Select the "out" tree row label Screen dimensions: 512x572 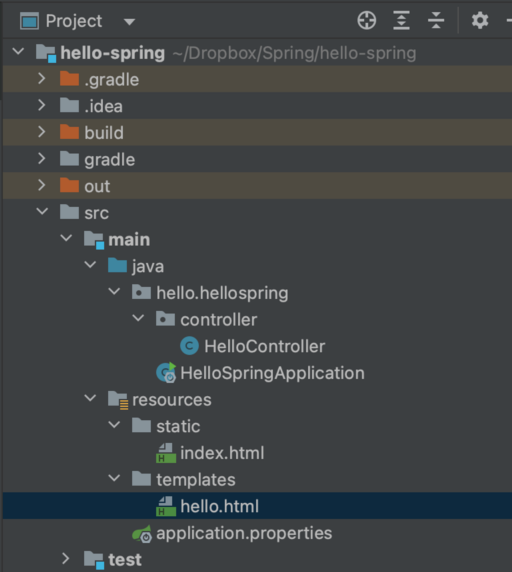(97, 187)
